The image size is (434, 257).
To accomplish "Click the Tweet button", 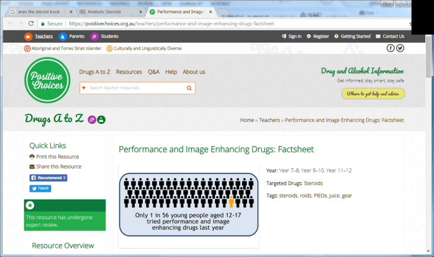I will pos(40,188).
